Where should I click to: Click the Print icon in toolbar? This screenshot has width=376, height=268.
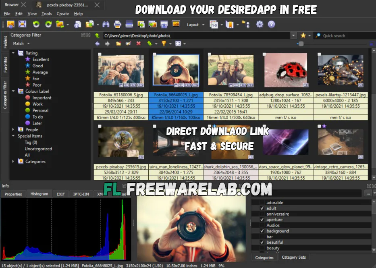[x=118, y=24]
